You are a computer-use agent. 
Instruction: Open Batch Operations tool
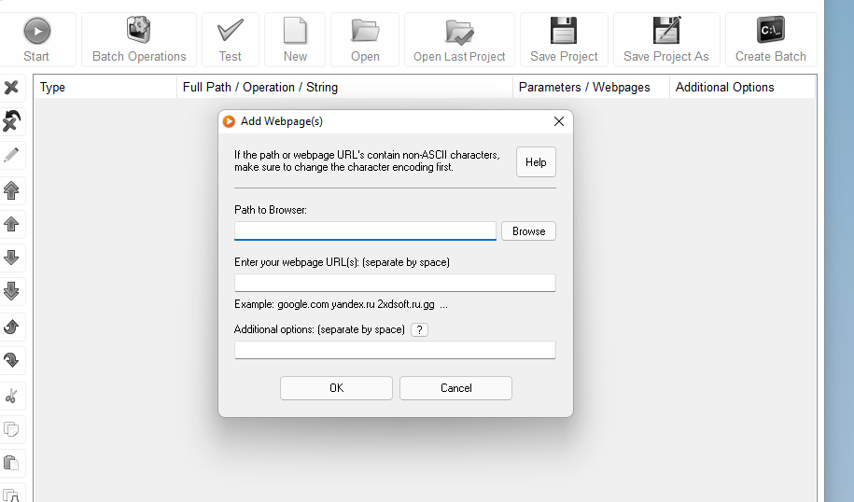pos(139,32)
